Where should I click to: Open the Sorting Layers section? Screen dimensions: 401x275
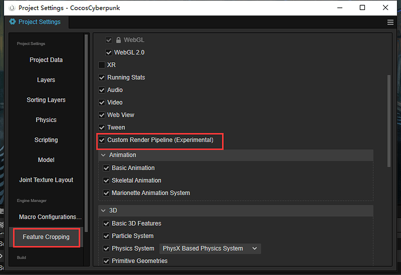(x=46, y=100)
